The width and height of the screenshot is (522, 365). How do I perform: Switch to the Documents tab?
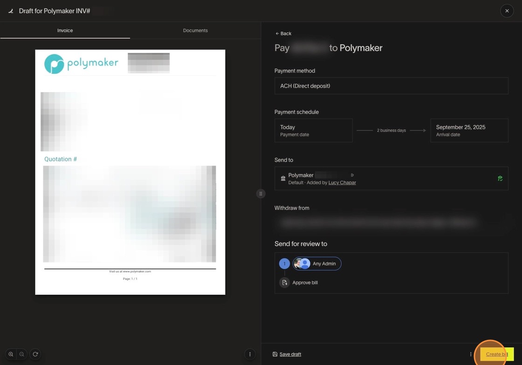click(195, 31)
